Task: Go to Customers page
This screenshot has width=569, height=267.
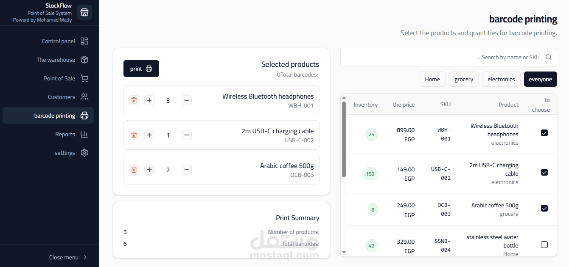Action: point(62,97)
